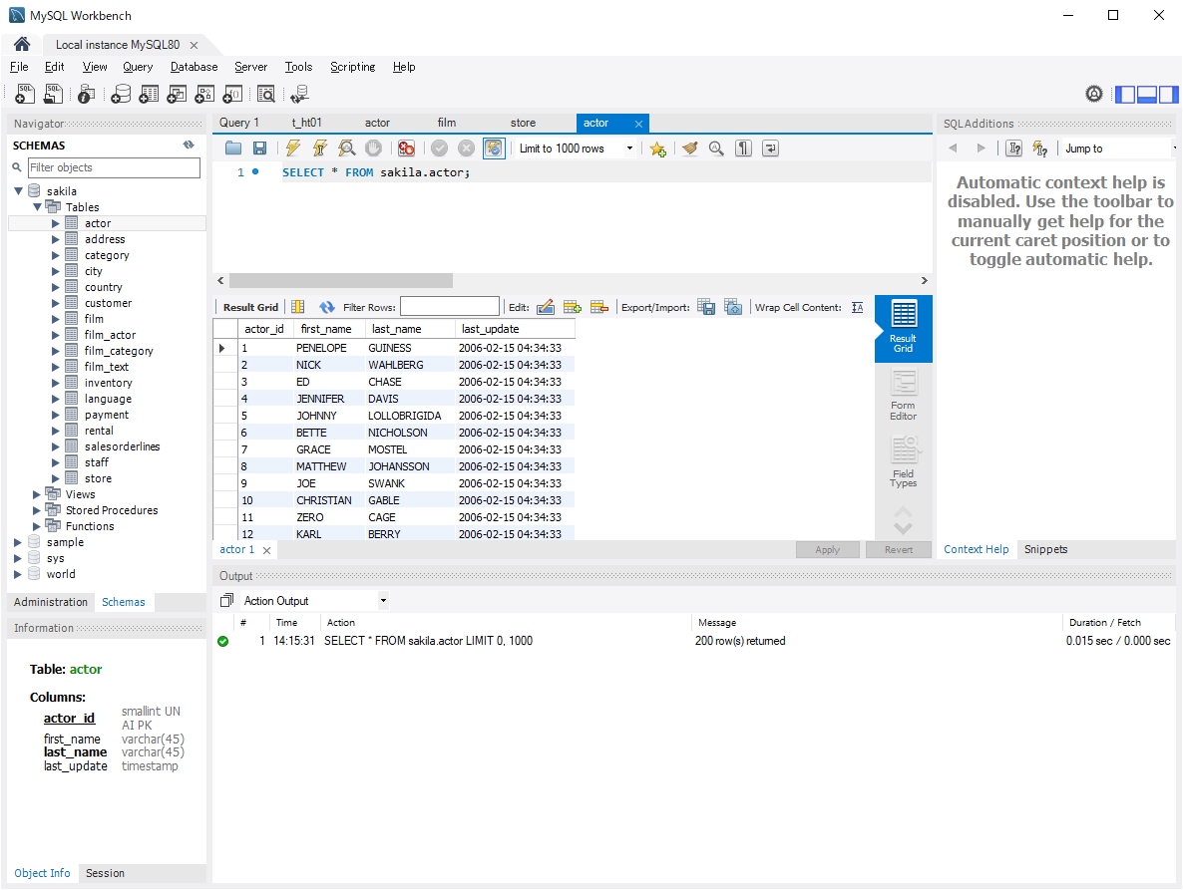The image size is (1183, 890).
Task: Toggle continue on error execution
Action: coord(406,148)
